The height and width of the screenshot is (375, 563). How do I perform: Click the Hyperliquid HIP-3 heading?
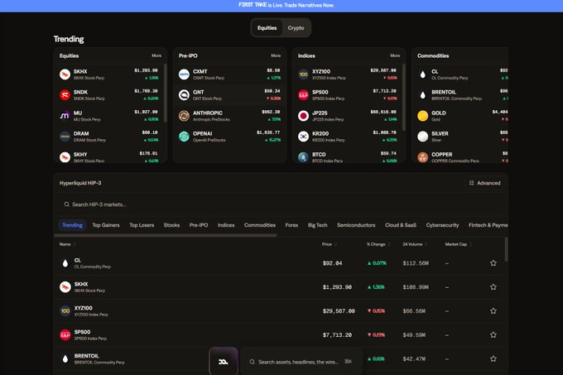80,183
